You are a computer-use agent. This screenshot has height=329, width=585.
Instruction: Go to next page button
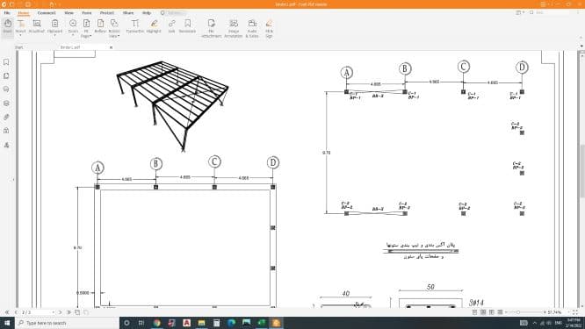[60, 312]
